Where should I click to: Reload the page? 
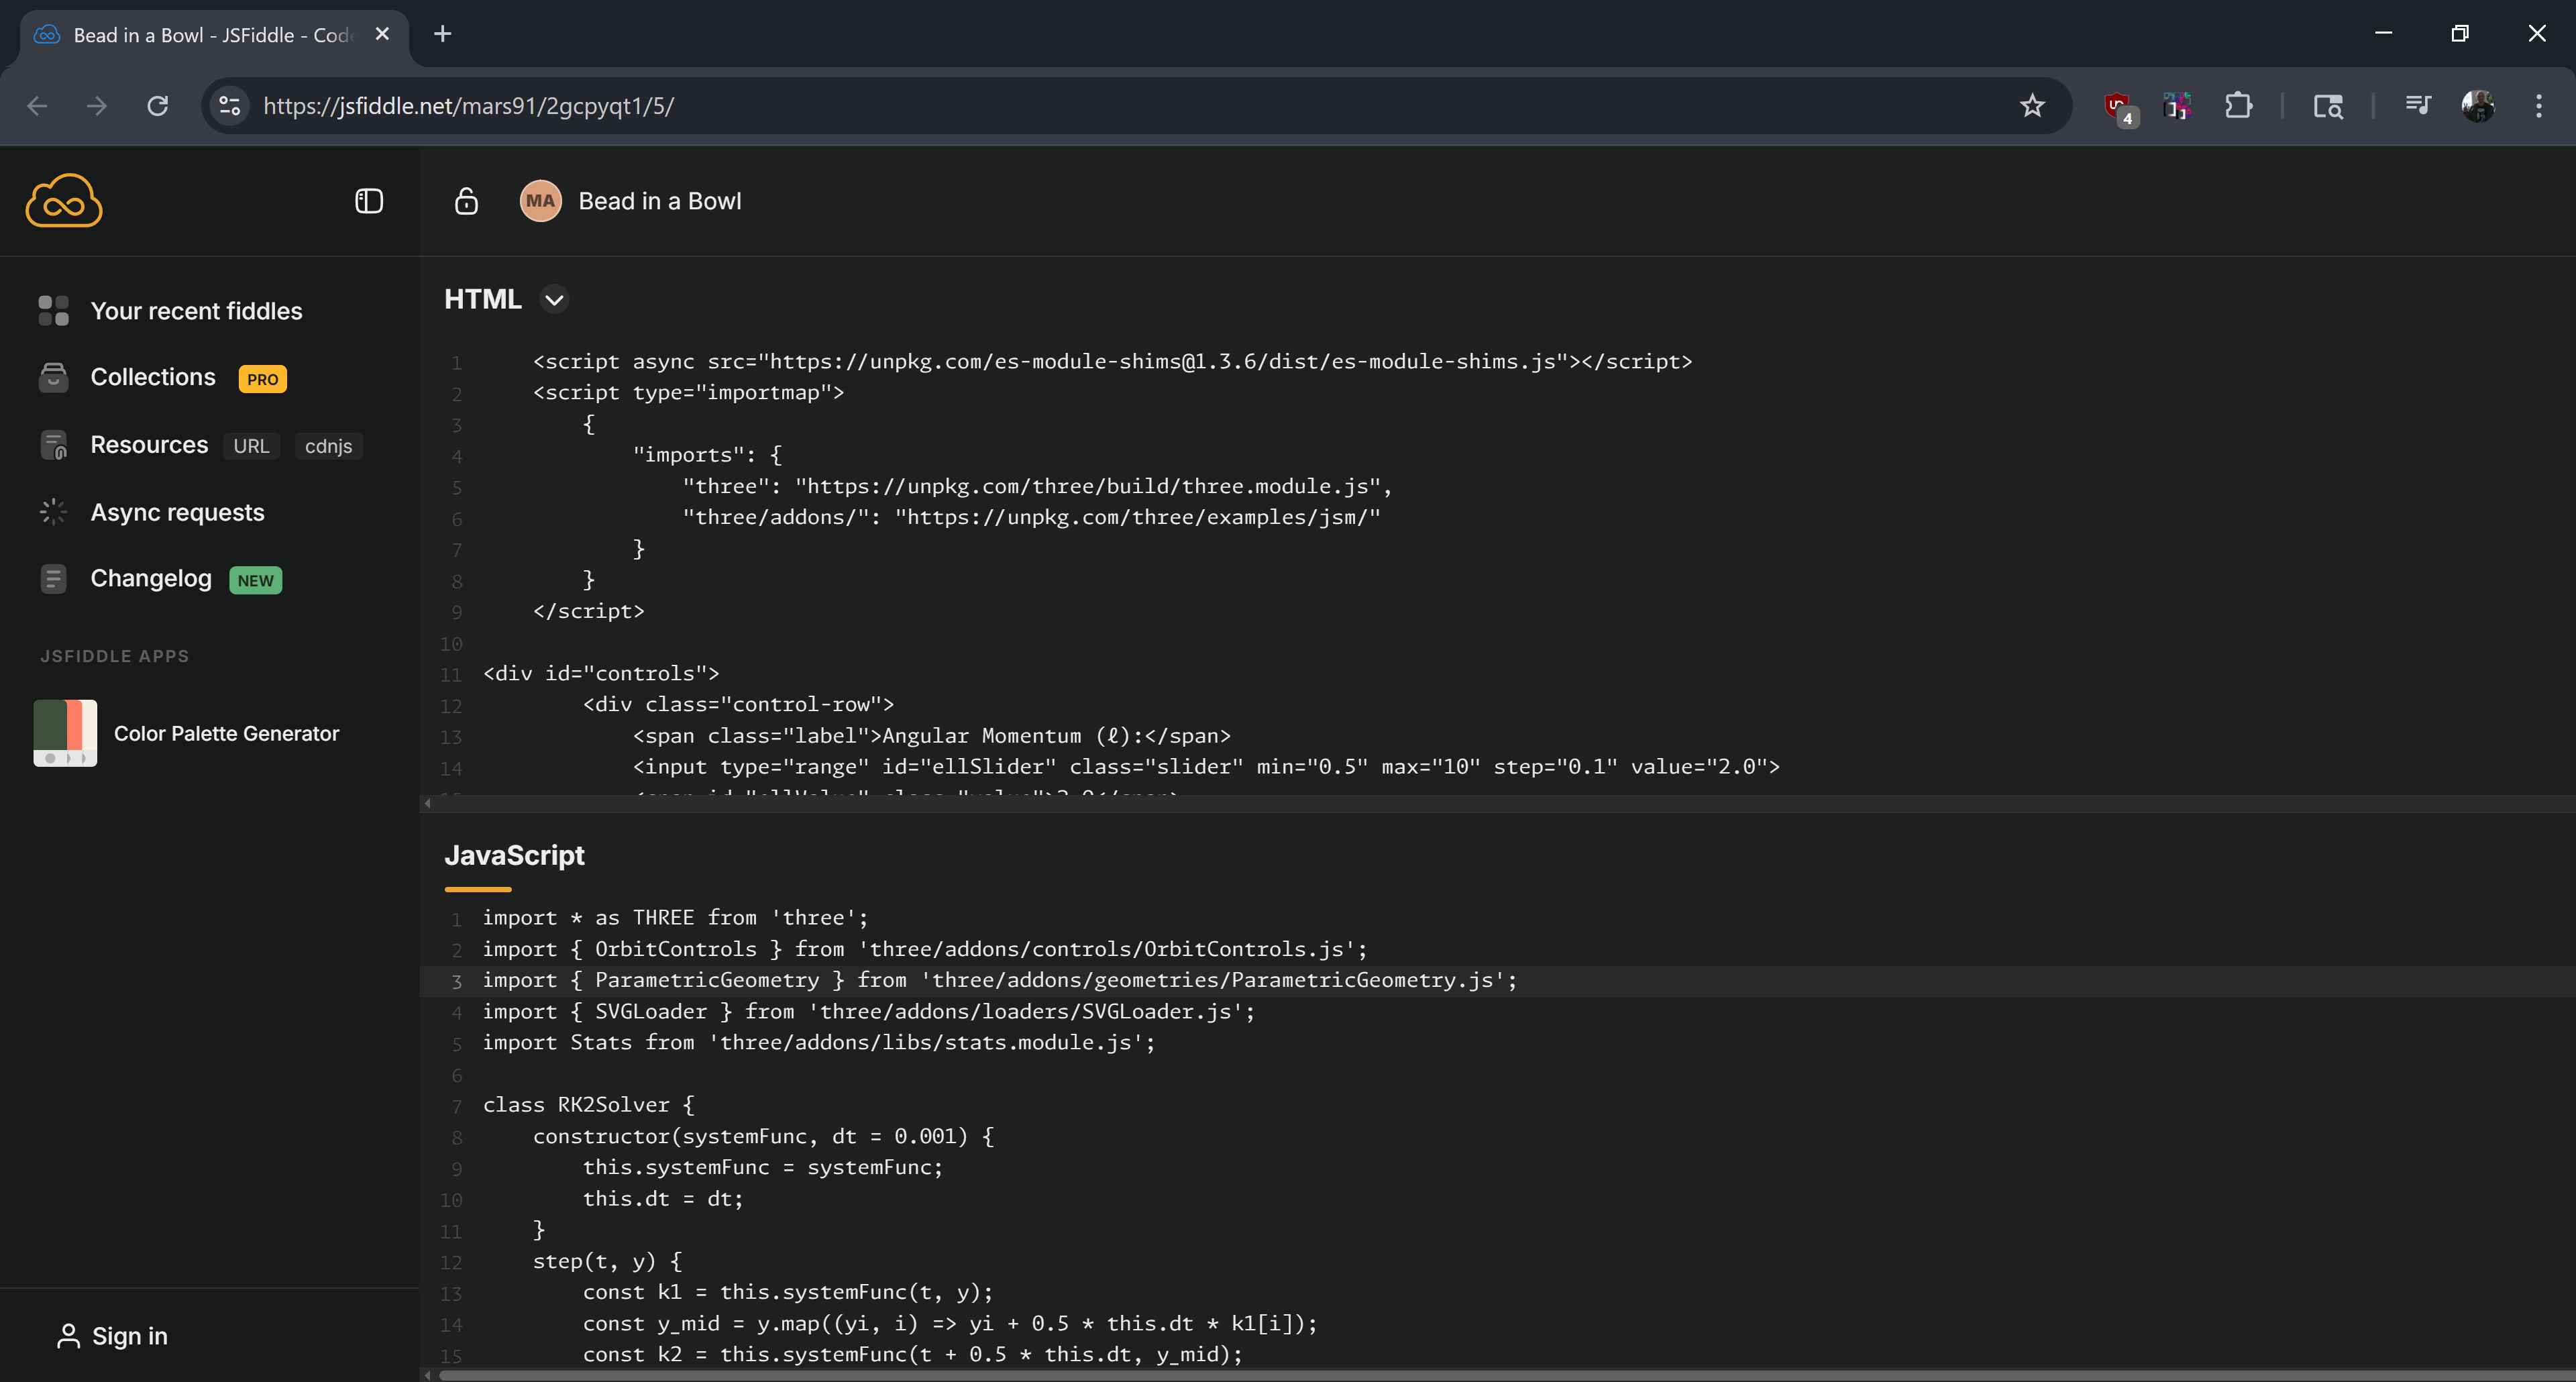click(x=158, y=105)
